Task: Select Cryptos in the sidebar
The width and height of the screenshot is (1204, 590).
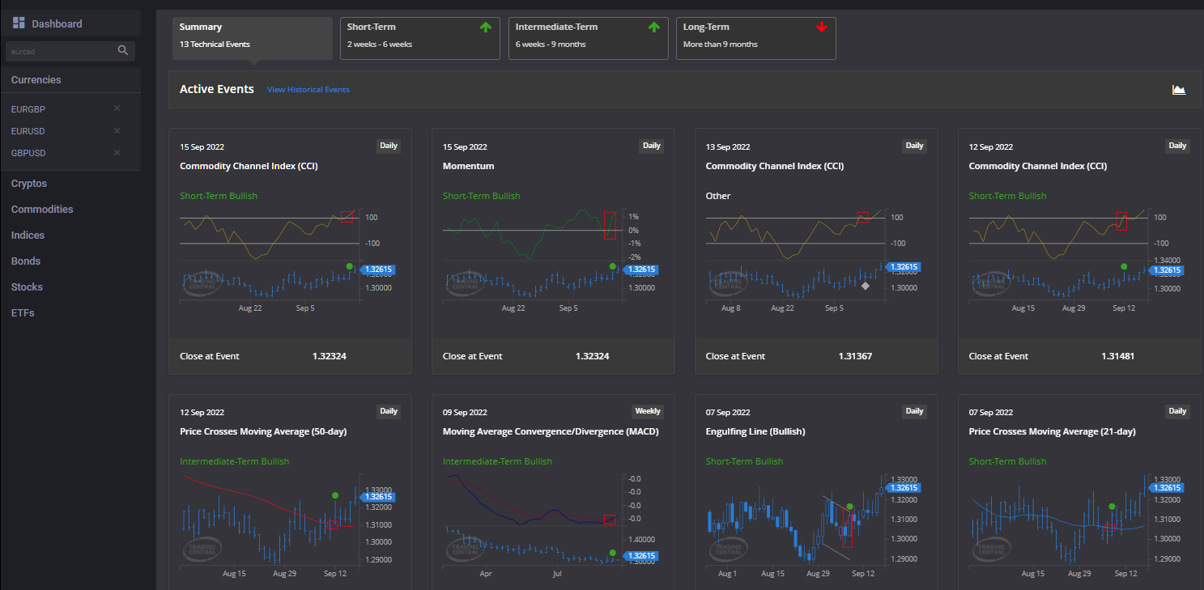Action: tap(28, 183)
